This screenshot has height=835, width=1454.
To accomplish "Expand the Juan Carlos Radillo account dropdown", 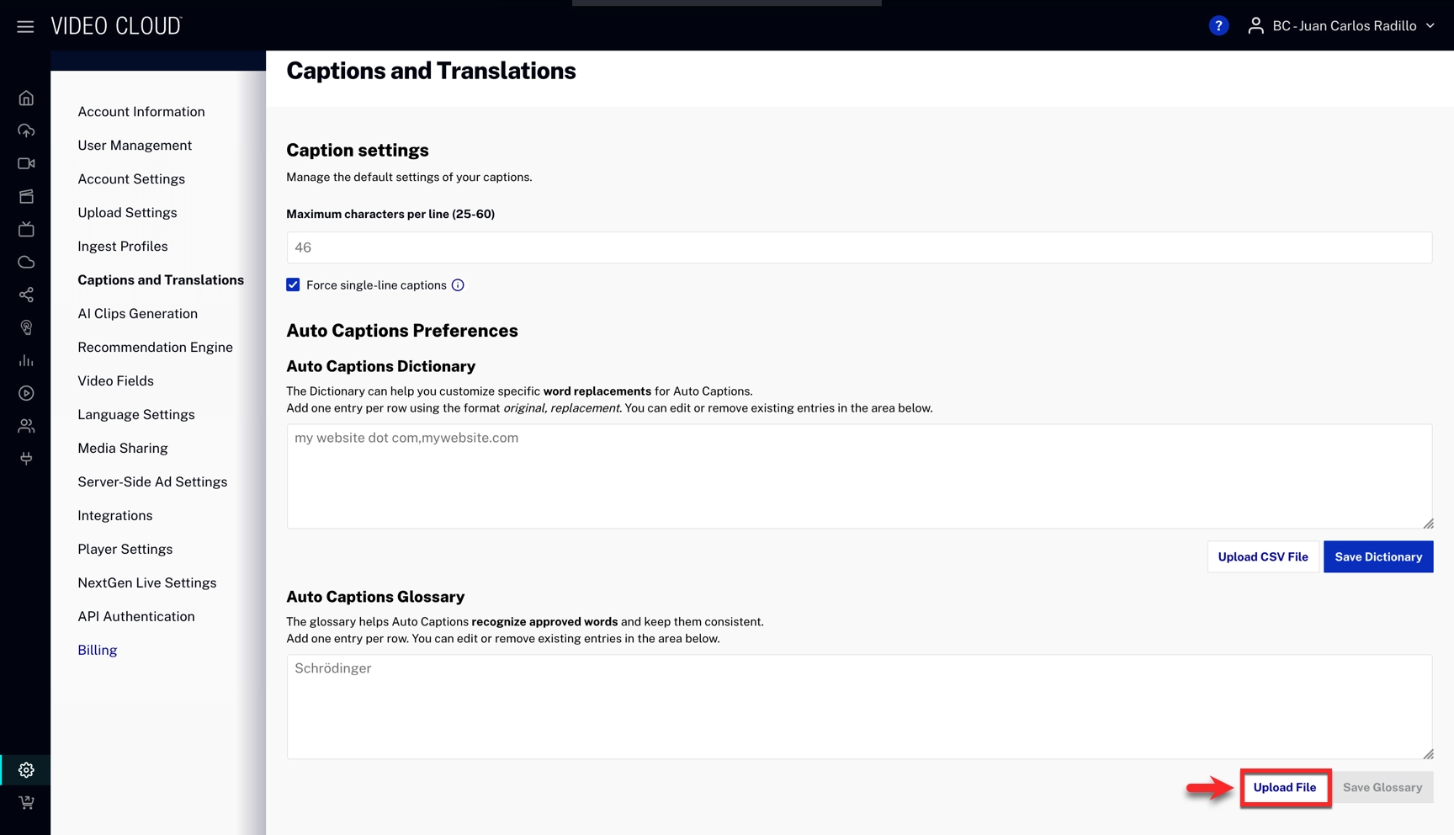I will click(1342, 26).
